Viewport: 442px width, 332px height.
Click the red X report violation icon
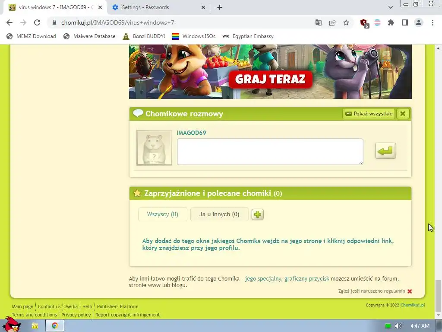click(x=410, y=291)
